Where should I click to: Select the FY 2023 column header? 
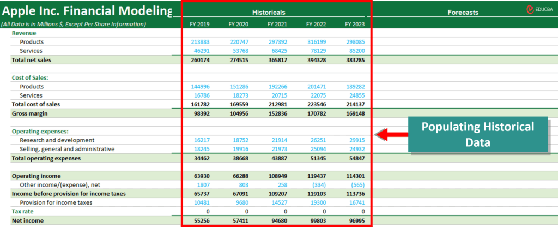355,24
